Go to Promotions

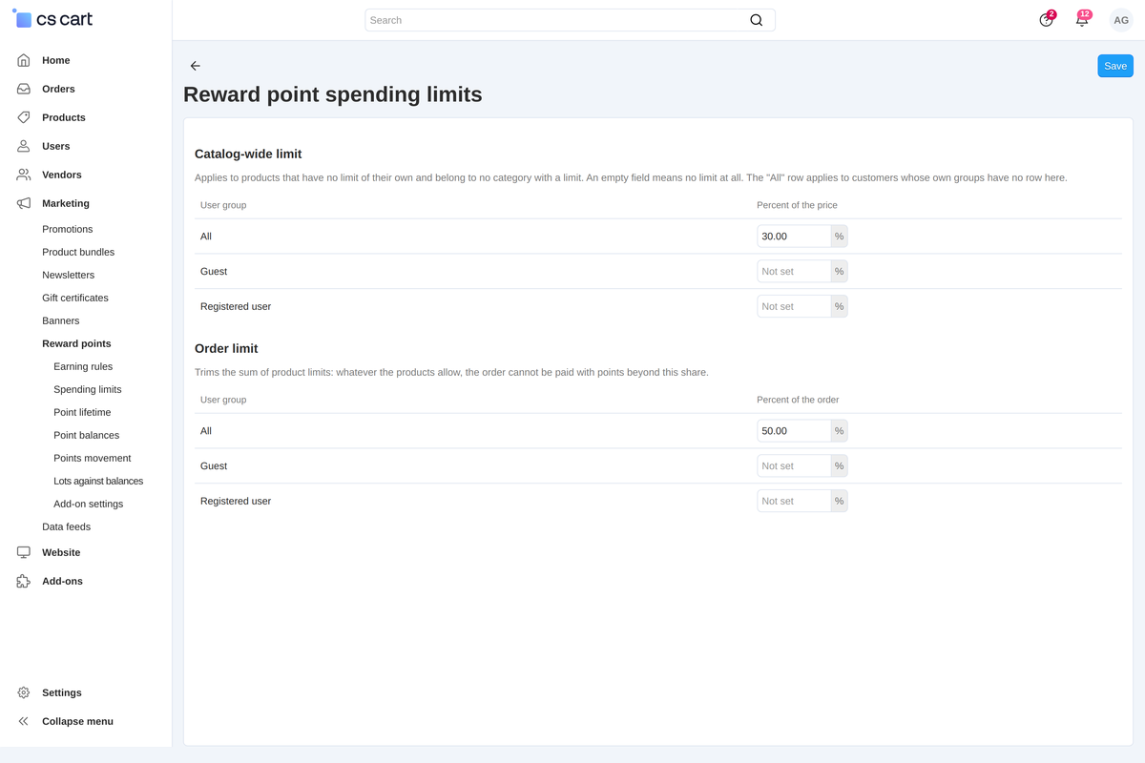click(68, 229)
